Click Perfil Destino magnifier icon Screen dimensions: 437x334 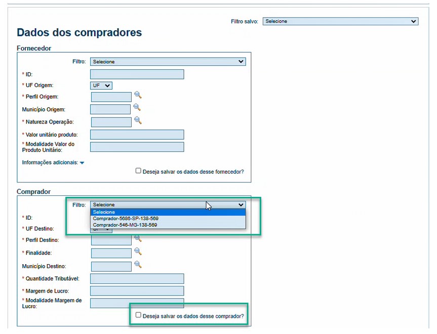[x=138, y=238]
